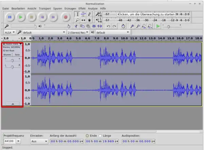Viewport: 204px width, 150px height.
Task: Open the Einrasten dropdown
Action: (x=38, y=141)
